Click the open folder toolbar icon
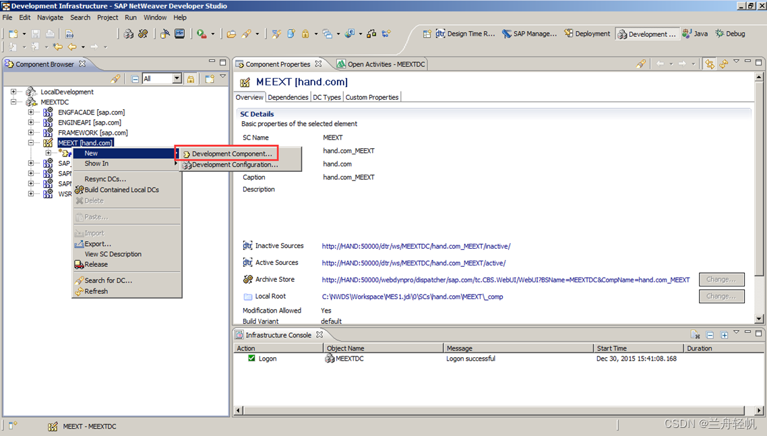767x436 pixels. 231,34
